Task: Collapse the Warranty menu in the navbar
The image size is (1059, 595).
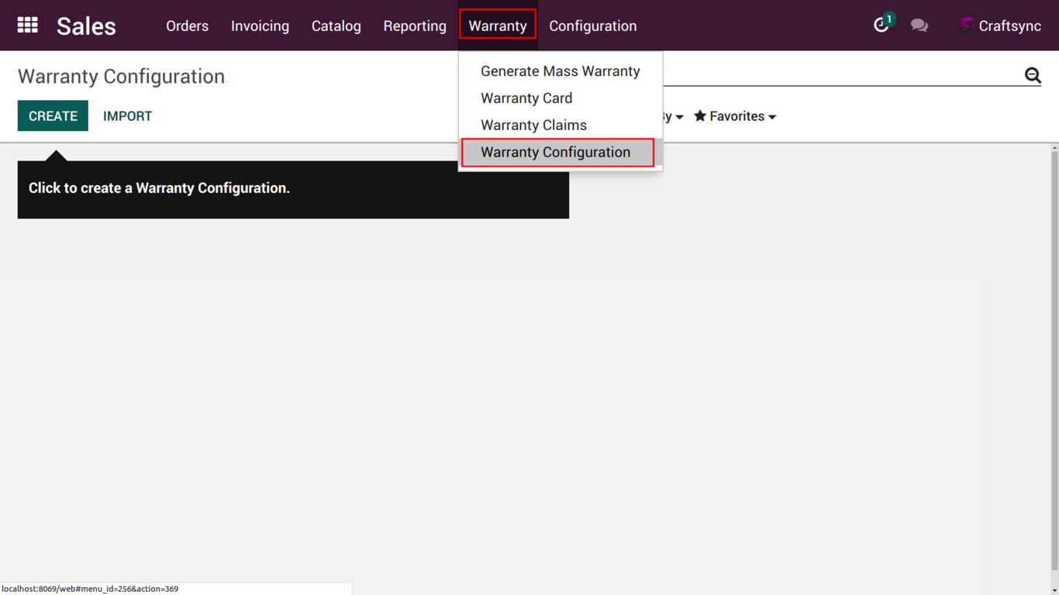Action: tap(497, 26)
